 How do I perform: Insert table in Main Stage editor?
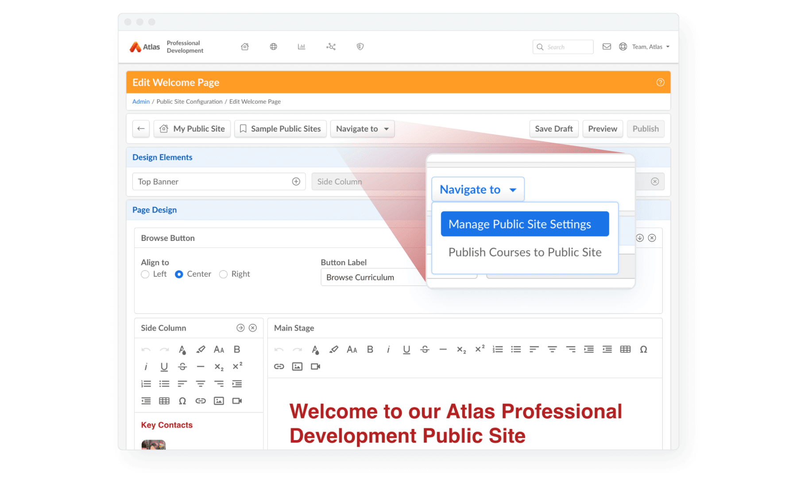[x=625, y=349]
